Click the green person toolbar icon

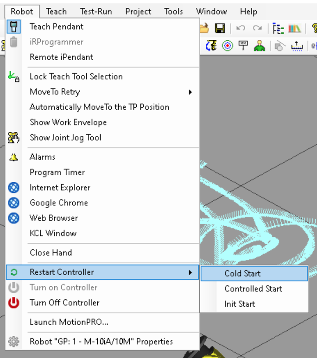click(x=260, y=46)
